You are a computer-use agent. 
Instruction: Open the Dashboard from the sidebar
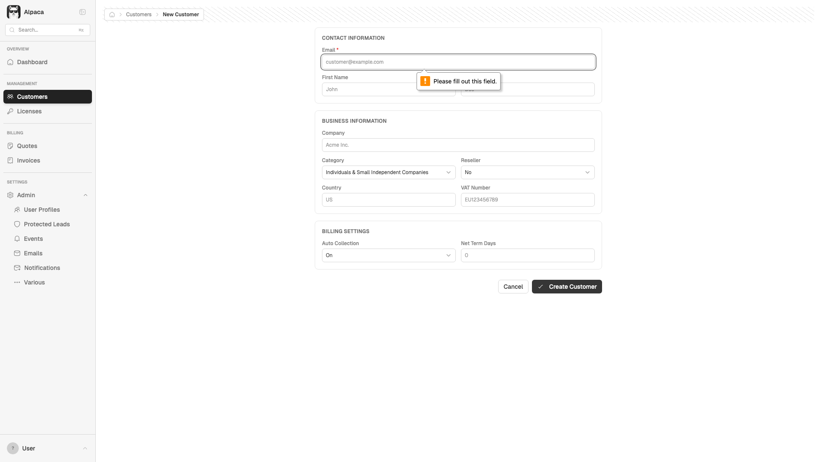[x=32, y=62]
